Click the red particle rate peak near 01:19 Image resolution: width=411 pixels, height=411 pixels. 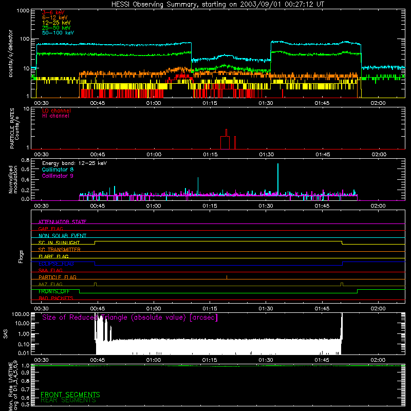(226, 133)
